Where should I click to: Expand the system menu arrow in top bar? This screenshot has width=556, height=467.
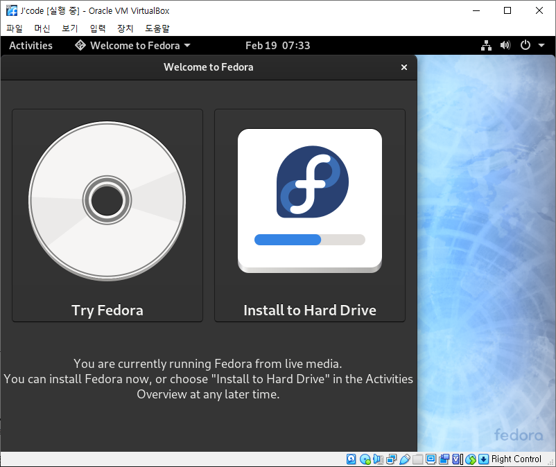pos(541,45)
